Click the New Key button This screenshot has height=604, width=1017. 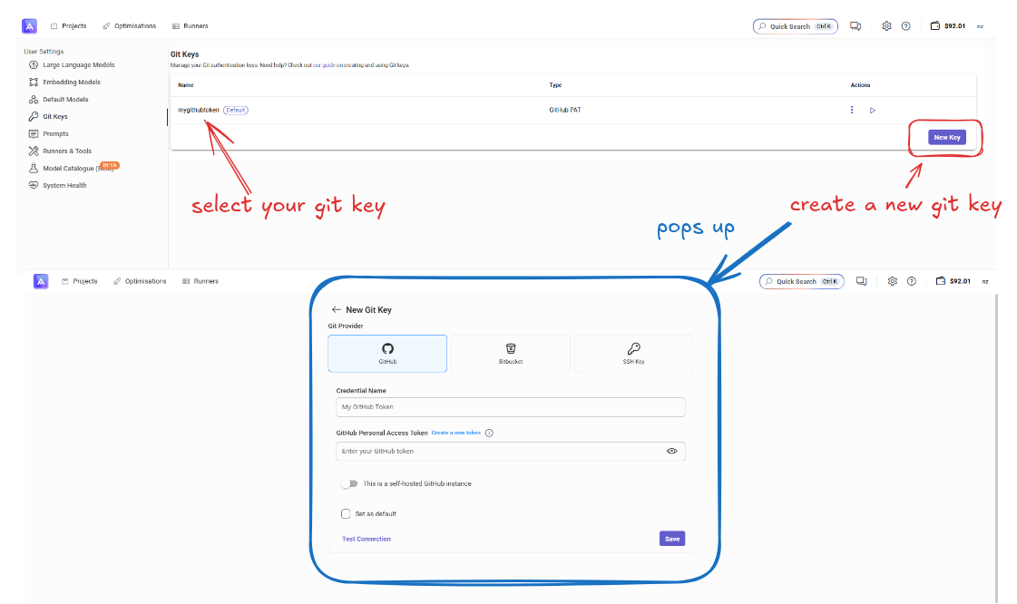(946, 137)
